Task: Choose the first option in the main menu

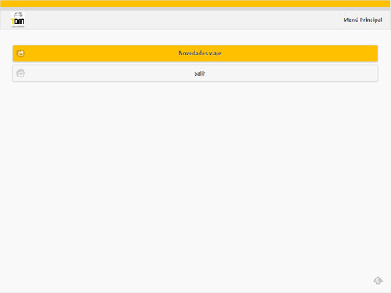Action: [x=195, y=53]
